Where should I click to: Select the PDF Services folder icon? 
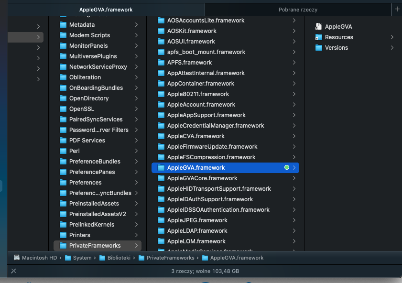point(63,140)
